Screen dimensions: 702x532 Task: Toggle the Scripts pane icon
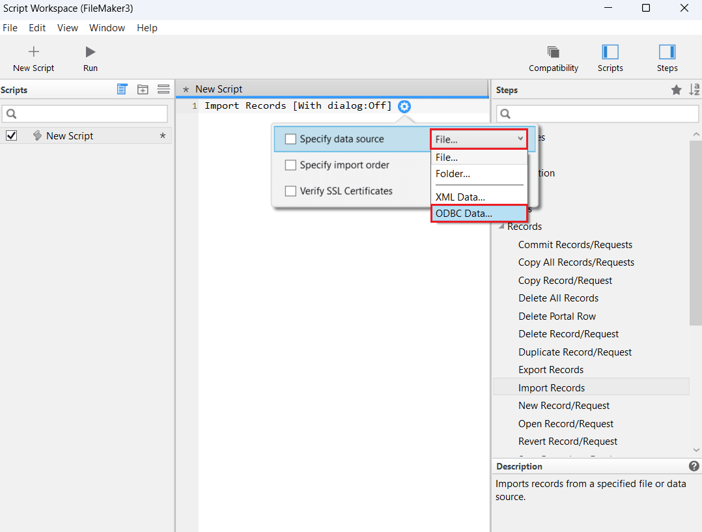tap(610, 52)
